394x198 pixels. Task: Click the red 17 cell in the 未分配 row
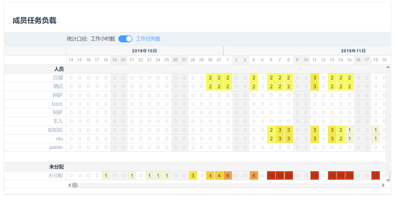pyautogui.click(x=375, y=176)
